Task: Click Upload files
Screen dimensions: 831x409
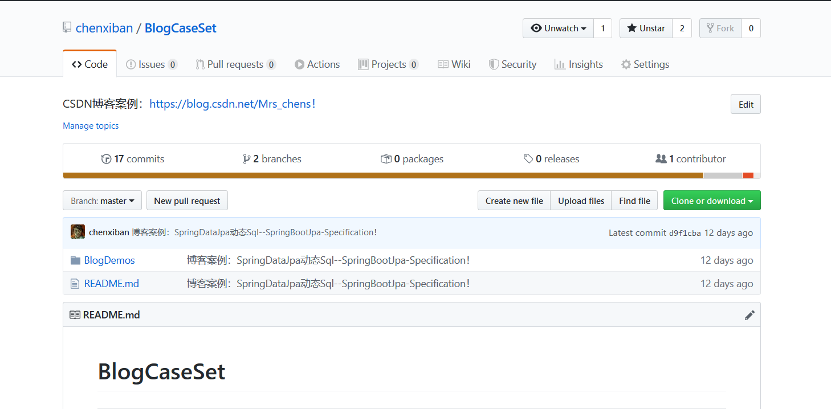Action: pos(581,201)
